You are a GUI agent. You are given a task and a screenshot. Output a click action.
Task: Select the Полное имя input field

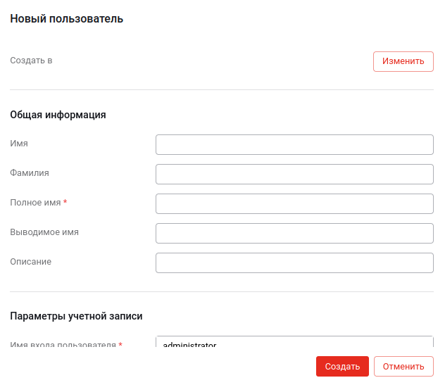[294, 203]
